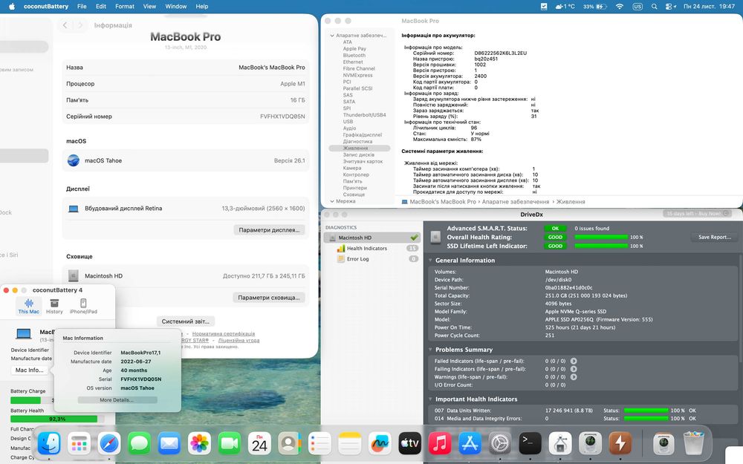Switch to This Mac tab in coconutBattery
This screenshot has height=464, width=743.
pos(28,307)
